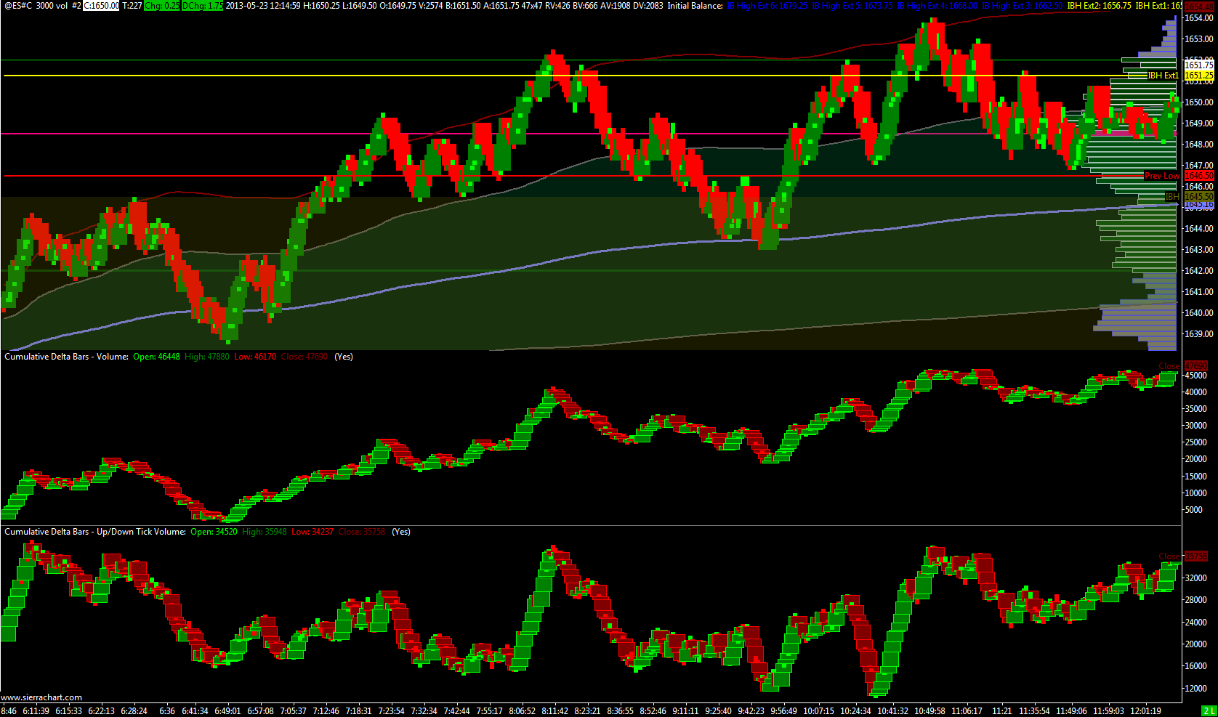Click the 5000 delta scale label

point(1194,510)
